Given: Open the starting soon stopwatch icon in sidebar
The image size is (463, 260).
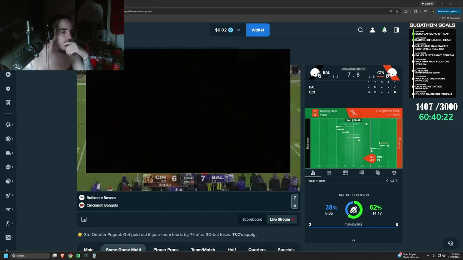Looking at the screenshot, I should pyautogui.click(x=8, y=88).
